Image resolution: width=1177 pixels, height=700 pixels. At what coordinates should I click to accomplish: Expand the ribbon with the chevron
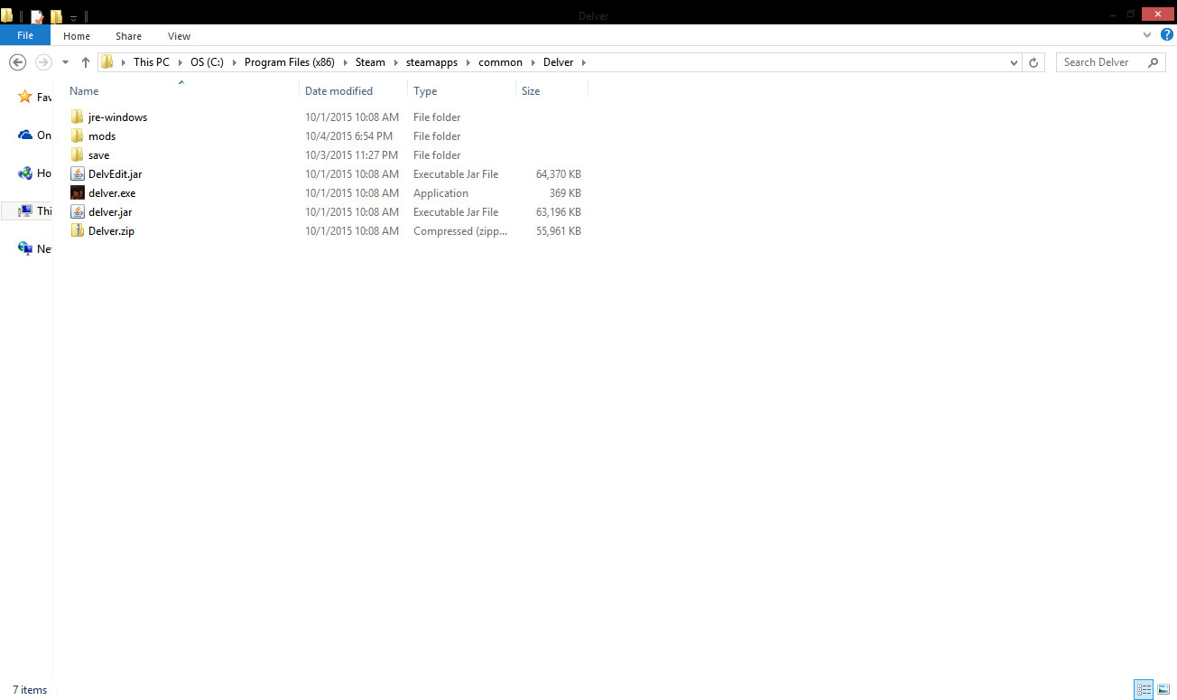click(1147, 35)
